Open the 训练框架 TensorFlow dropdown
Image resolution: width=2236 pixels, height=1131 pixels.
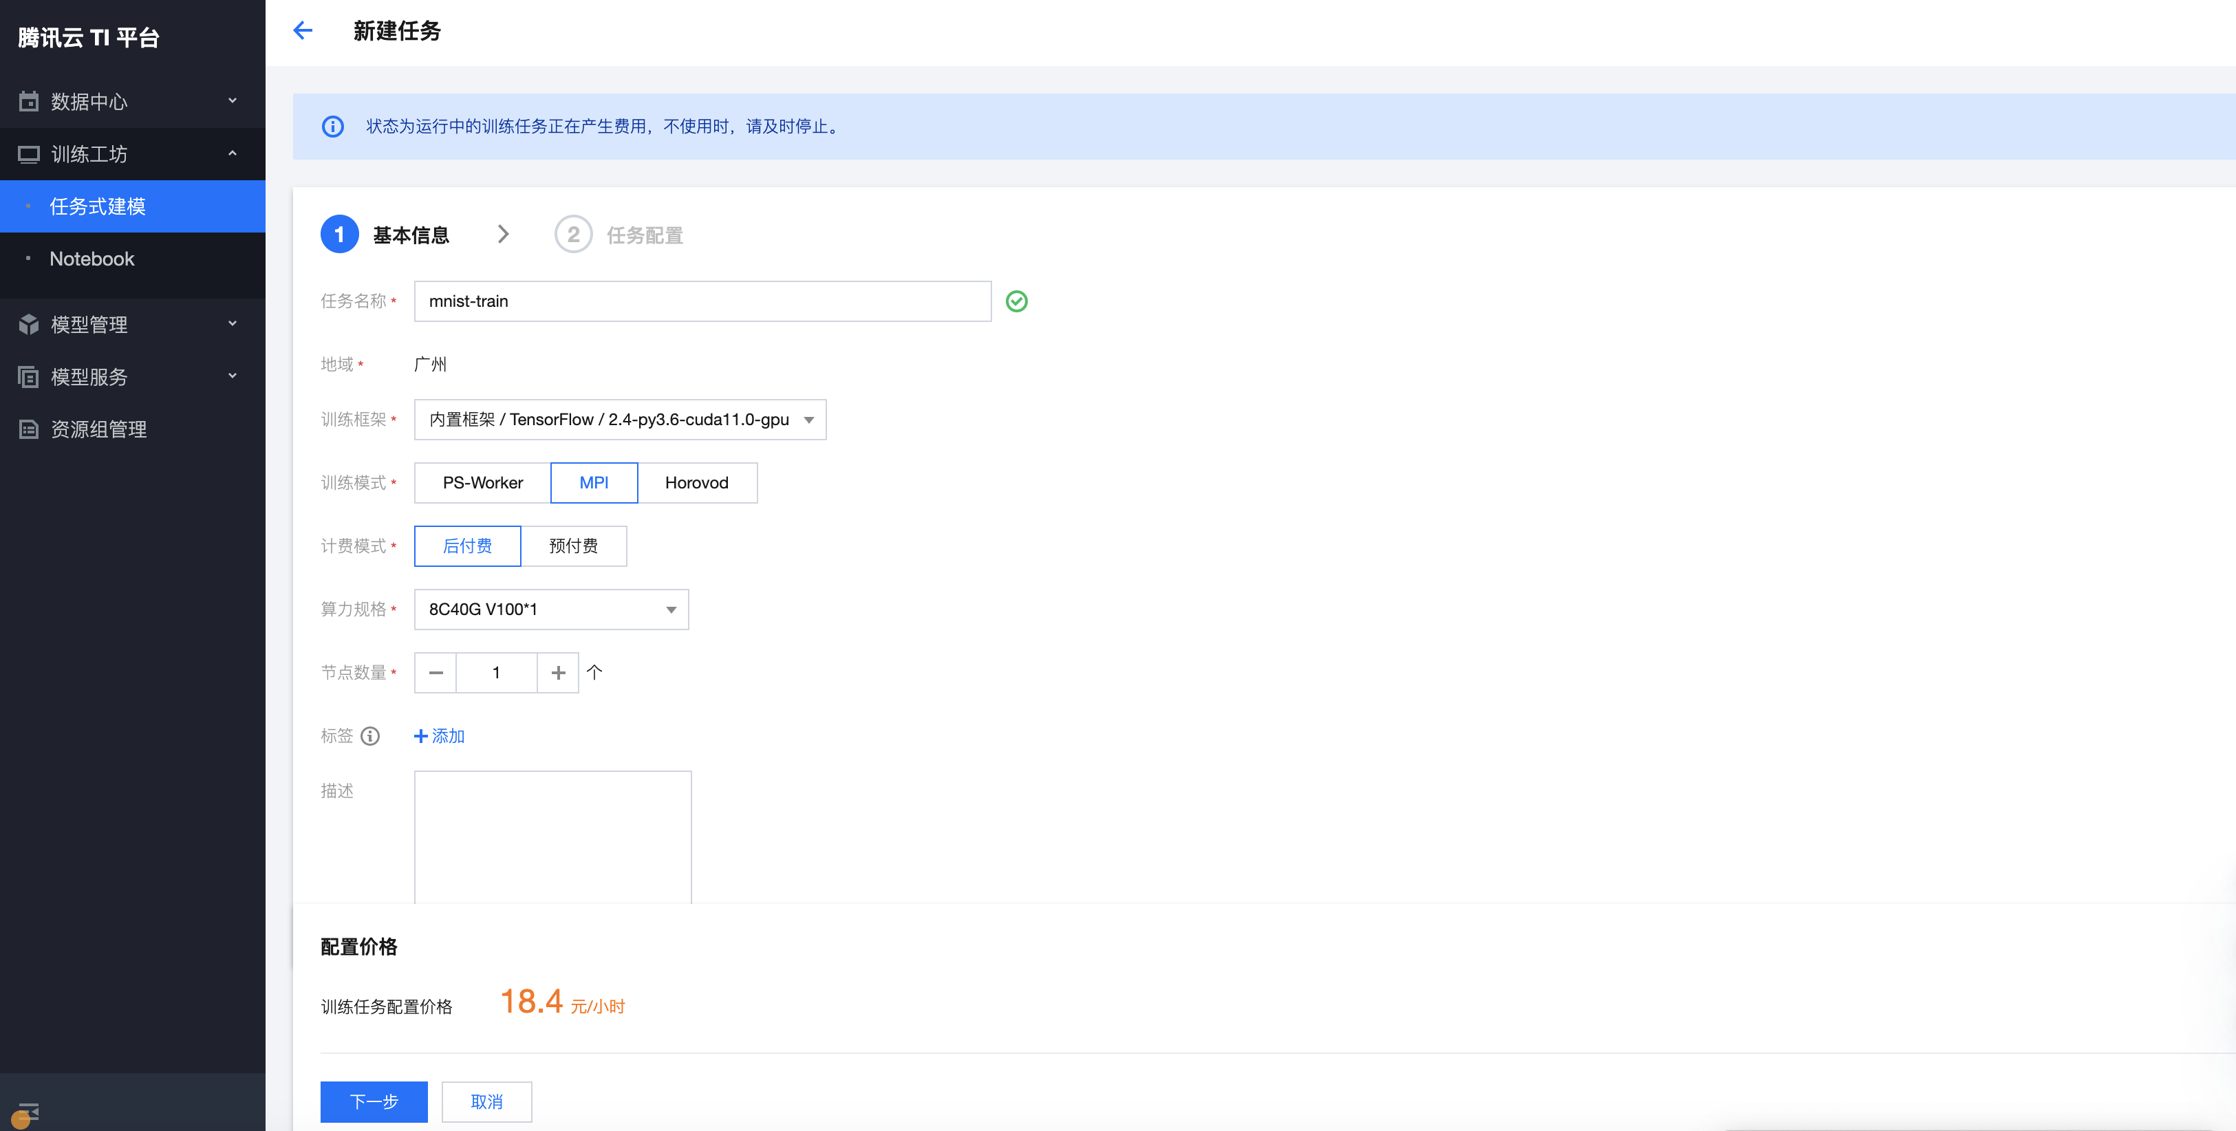click(620, 419)
